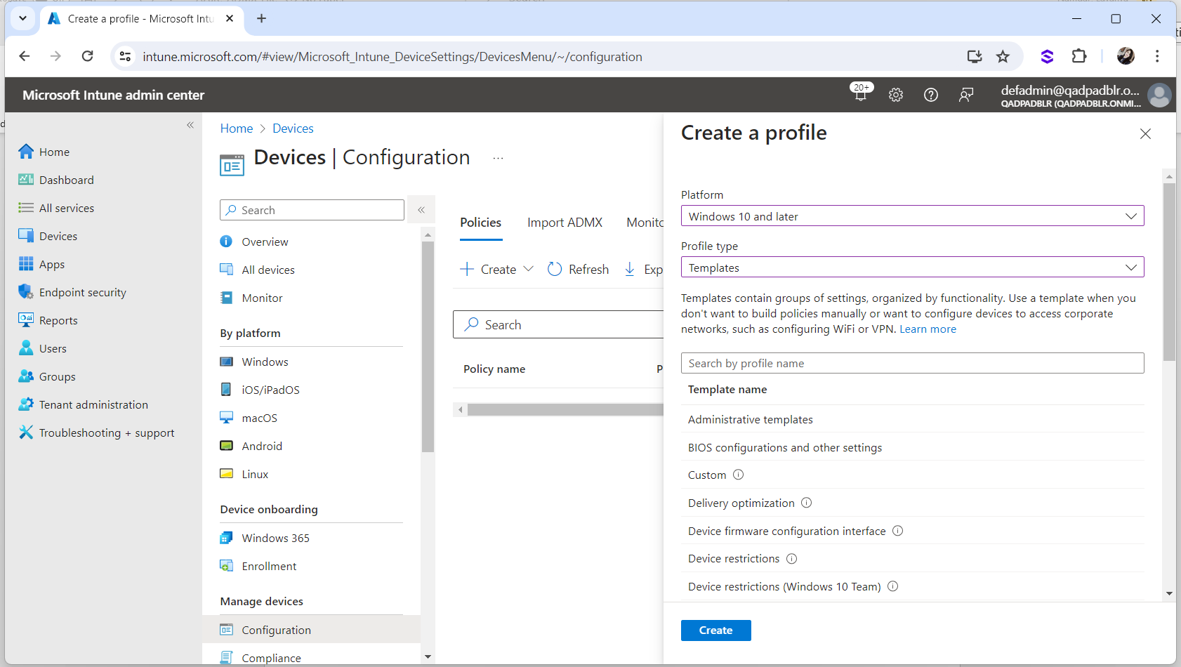Switch to the Monitor tab in Configuration

(x=645, y=223)
